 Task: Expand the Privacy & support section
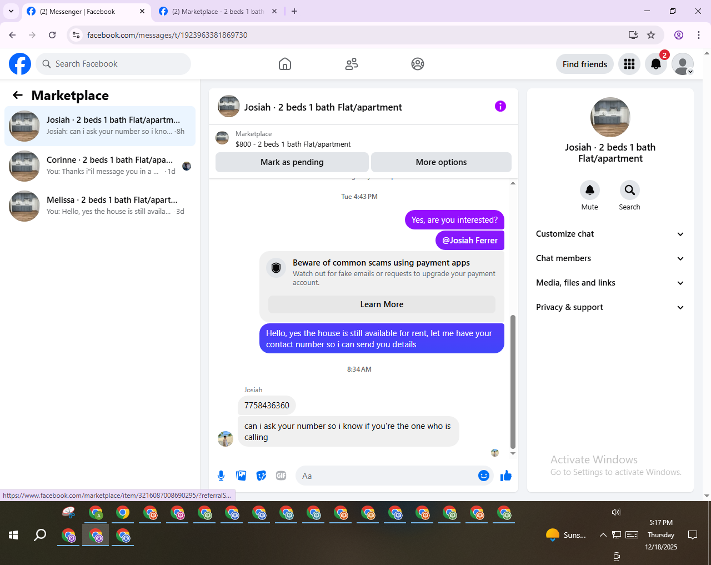coord(610,307)
